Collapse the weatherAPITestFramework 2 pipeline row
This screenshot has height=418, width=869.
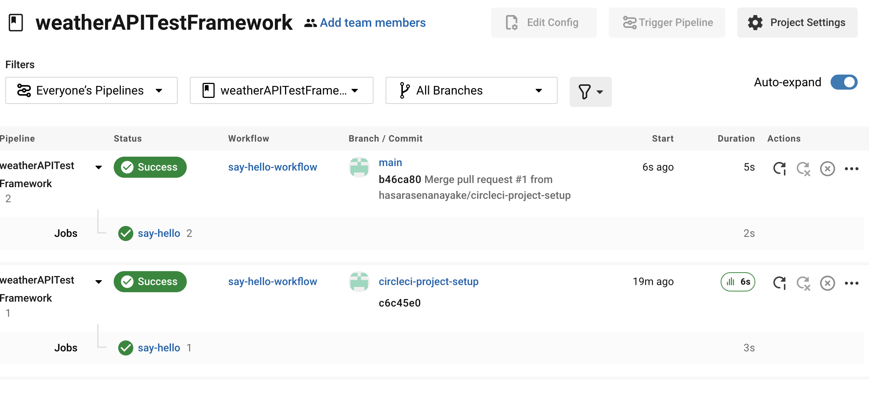tap(98, 167)
